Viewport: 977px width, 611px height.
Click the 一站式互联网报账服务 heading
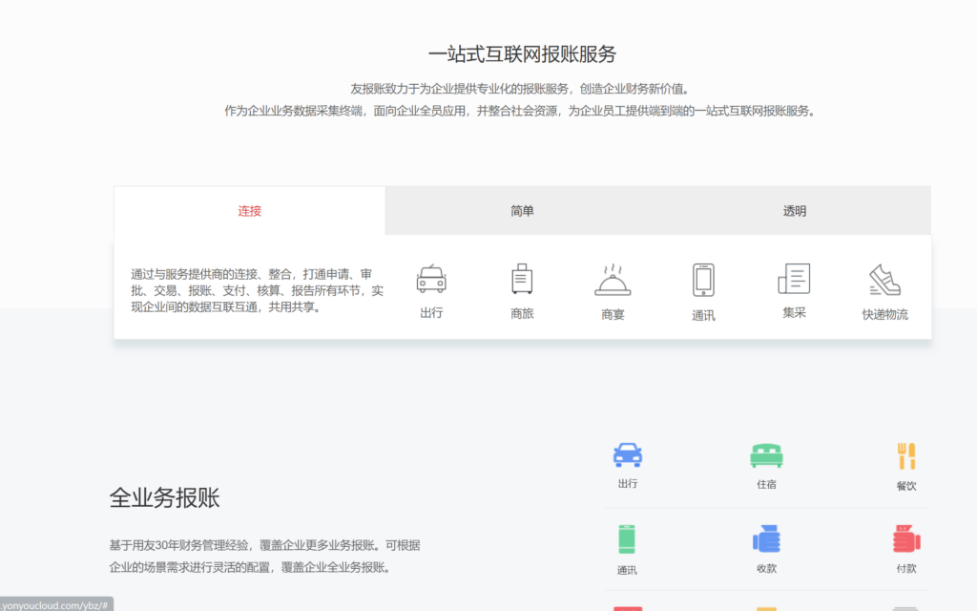click(x=522, y=53)
